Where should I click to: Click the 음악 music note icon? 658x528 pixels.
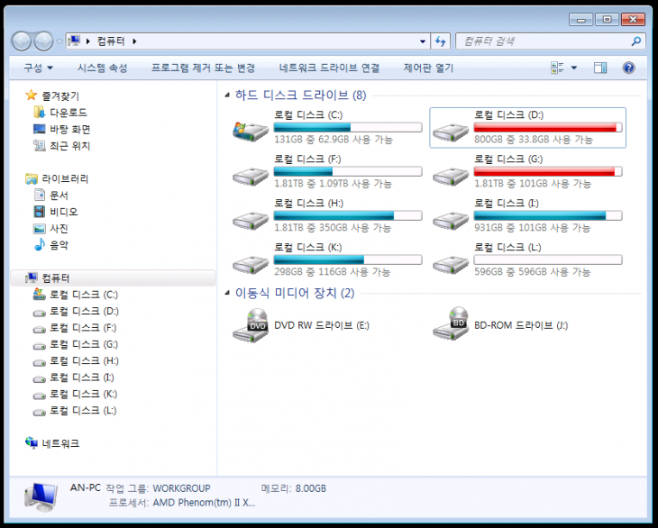[x=39, y=244]
